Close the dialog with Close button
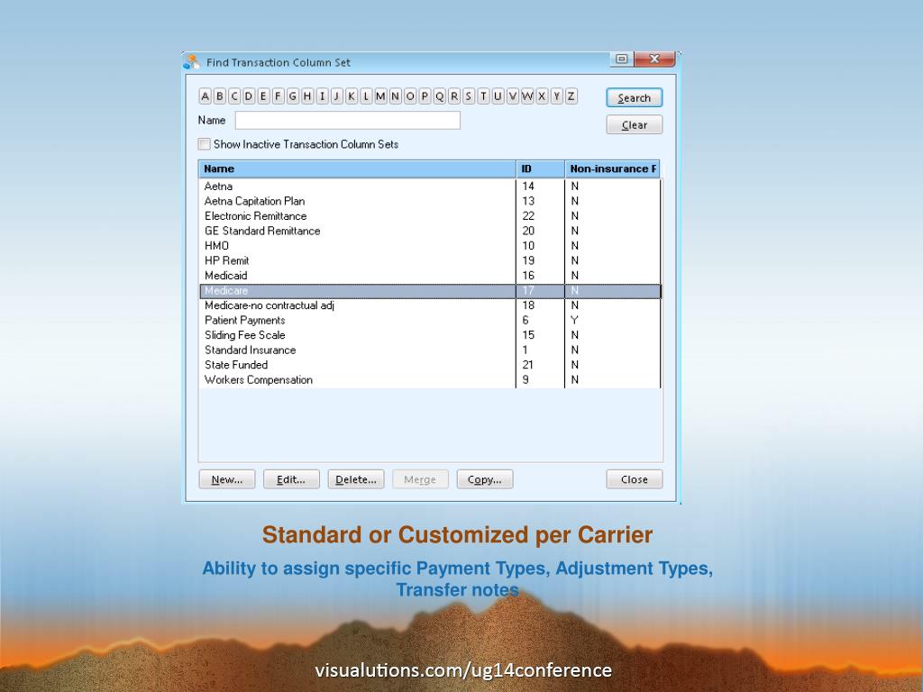923x692 pixels. pyautogui.click(x=634, y=479)
